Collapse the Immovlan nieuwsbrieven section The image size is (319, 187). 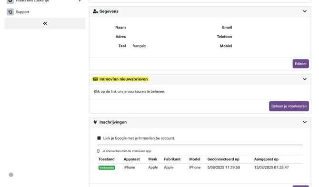[x=305, y=79]
